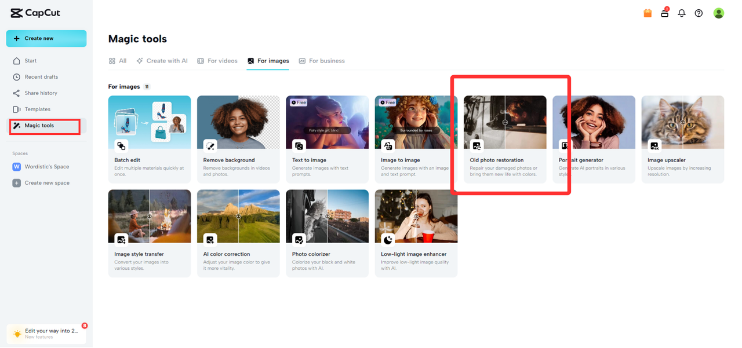This screenshot has width=742, height=348.
Task: Click the Image upscaler 4K icon
Action: 654,145
